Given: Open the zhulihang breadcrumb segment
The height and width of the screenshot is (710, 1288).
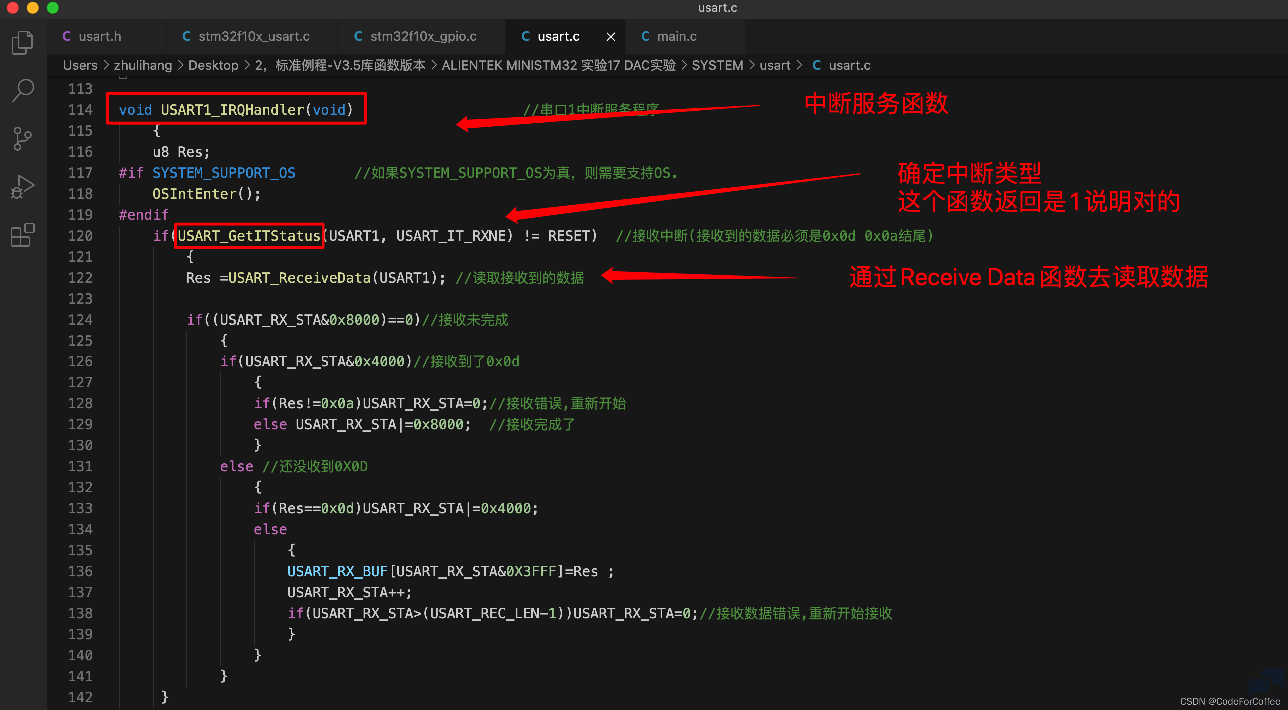Looking at the screenshot, I should pyautogui.click(x=143, y=65).
